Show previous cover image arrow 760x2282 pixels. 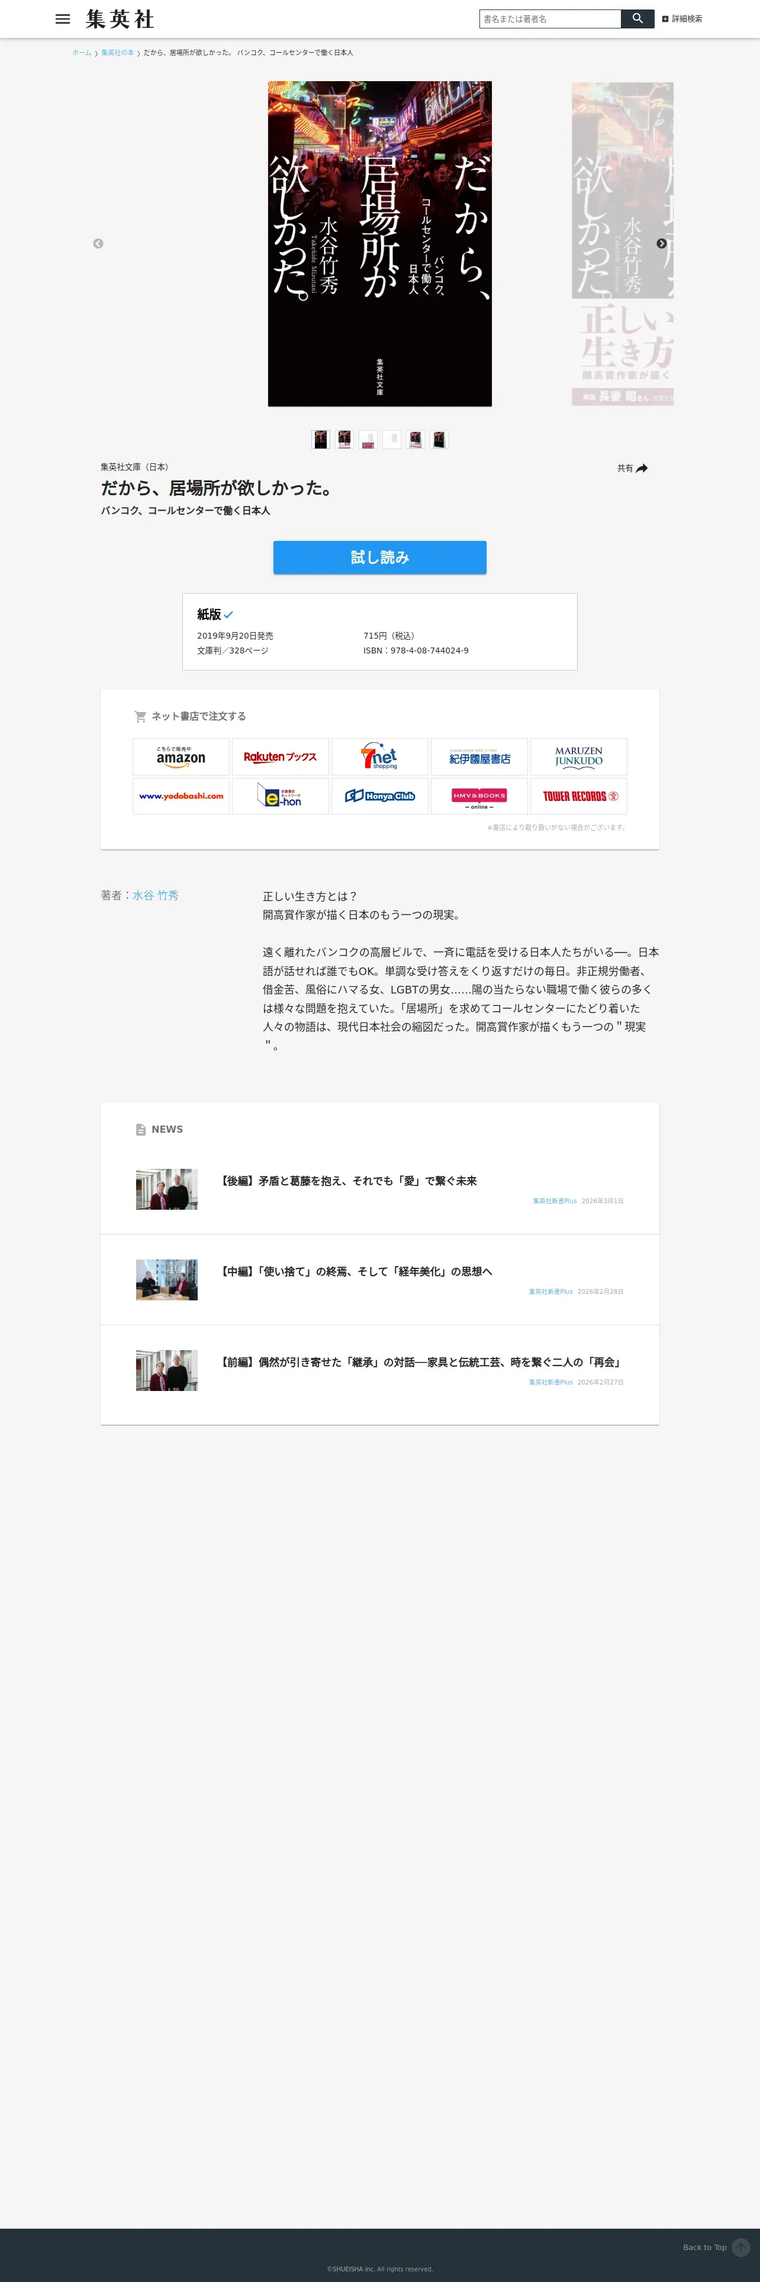(98, 243)
